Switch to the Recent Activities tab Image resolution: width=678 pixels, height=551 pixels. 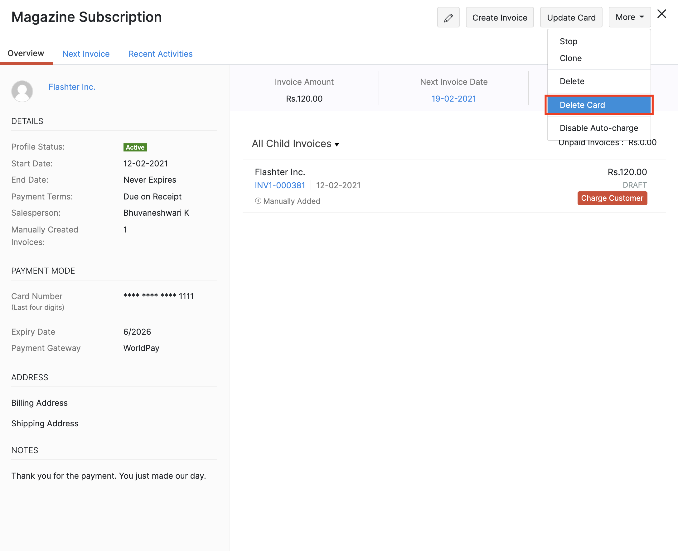[160, 53]
